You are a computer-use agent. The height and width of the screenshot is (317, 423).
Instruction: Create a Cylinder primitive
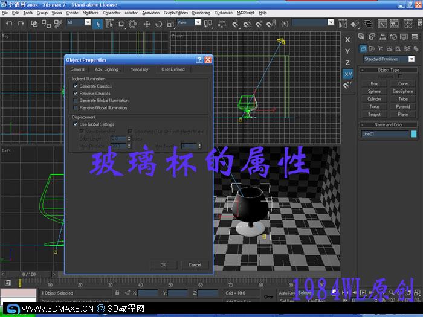(x=374, y=99)
